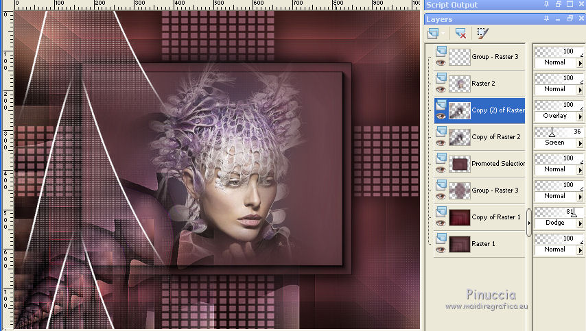The image size is (586, 331).
Task: Select the Copy of Raster 1 layer
Action: point(496,217)
